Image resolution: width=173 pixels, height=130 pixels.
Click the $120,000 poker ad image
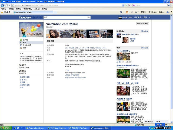(123, 119)
